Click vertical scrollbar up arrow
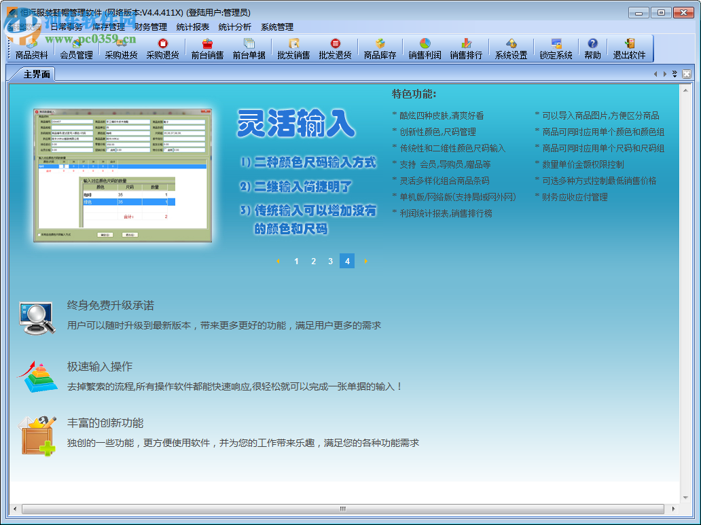Screen dimensions: 701x525 (x=685, y=90)
